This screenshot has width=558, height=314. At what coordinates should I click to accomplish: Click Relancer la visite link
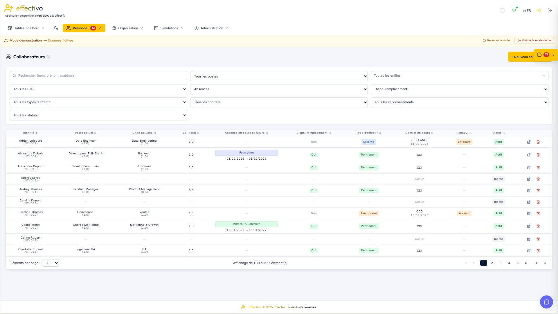(496, 40)
